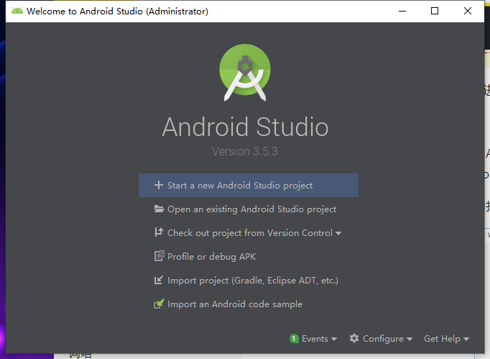Expand the arrow next to Events
This screenshot has width=490, height=359.
(x=334, y=340)
